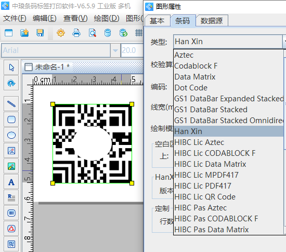The image size is (286, 252).
Task: Choose GS1 DataBar Expanded Stacked option
Action: point(228,99)
